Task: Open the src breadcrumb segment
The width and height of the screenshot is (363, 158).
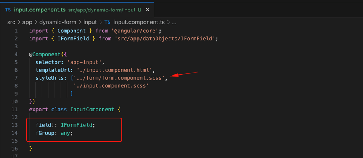Action: point(11,22)
